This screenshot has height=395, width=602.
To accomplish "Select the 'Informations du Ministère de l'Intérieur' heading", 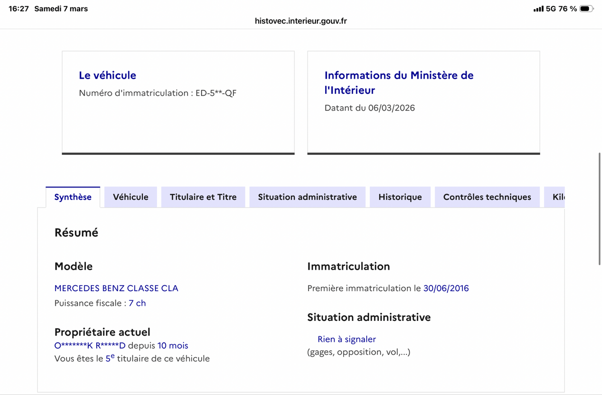I will click(399, 83).
